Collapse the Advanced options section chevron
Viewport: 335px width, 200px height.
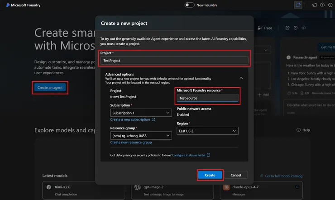241,78
